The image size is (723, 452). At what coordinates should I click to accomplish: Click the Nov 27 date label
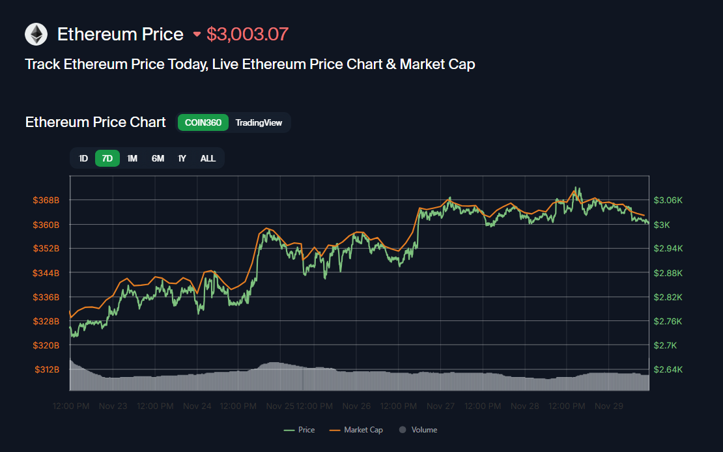pos(440,405)
